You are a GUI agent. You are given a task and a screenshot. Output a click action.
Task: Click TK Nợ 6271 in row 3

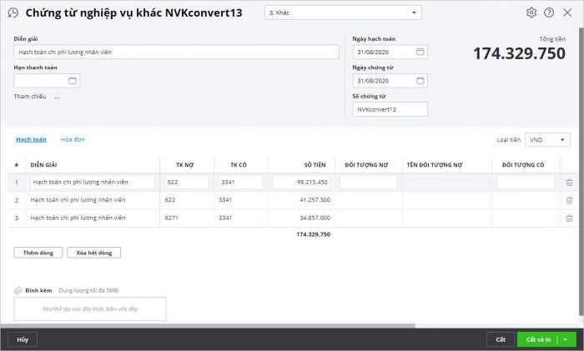tap(171, 218)
